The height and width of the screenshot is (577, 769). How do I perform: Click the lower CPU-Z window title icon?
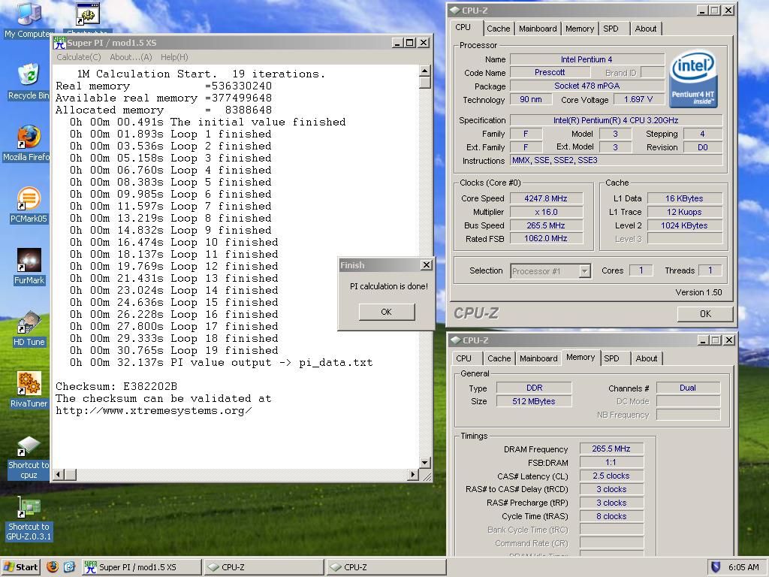pos(456,340)
